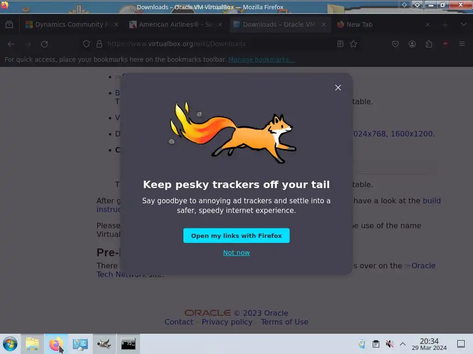Bookmark this page with star icon
The width and height of the screenshot is (473, 354).
pos(353,44)
